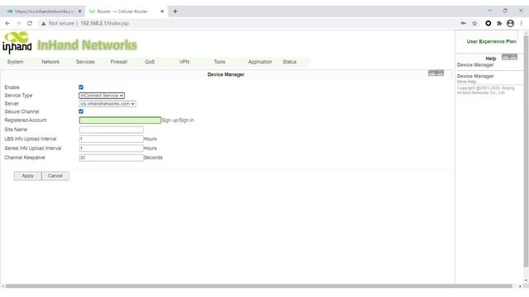
Task: Open the Service Type dropdown
Action: tap(102, 96)
